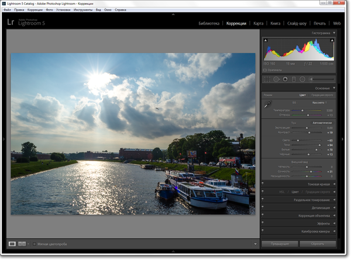Screen dimensions: 351x260
Task: Click the Lr Lightroom 5 identity plate
Action: pos(26,22)
